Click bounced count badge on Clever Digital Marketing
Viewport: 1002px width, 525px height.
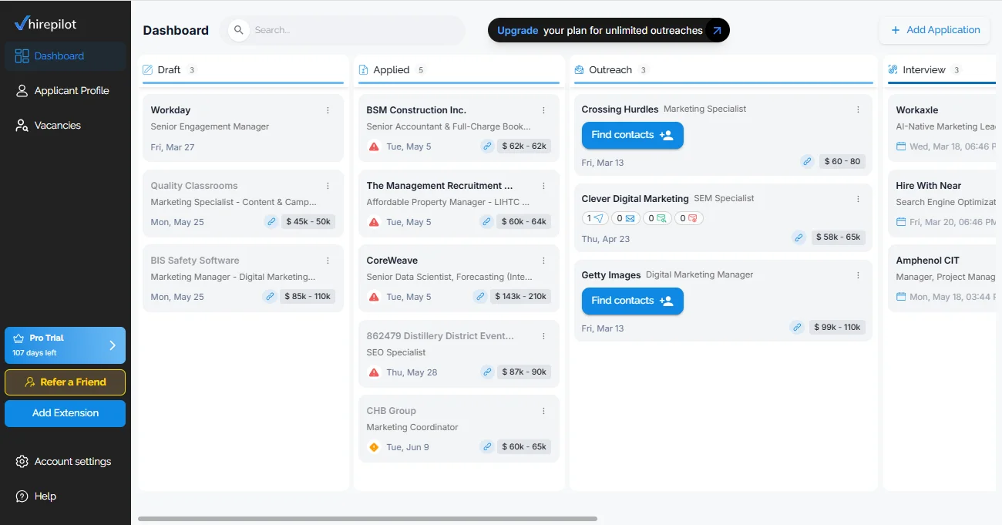(689, 218)
